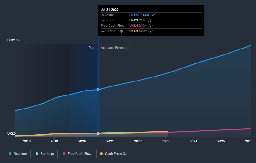Click the Free Cash Flow tooltip row label
256x163 pixels.
(x=113, y=26)
